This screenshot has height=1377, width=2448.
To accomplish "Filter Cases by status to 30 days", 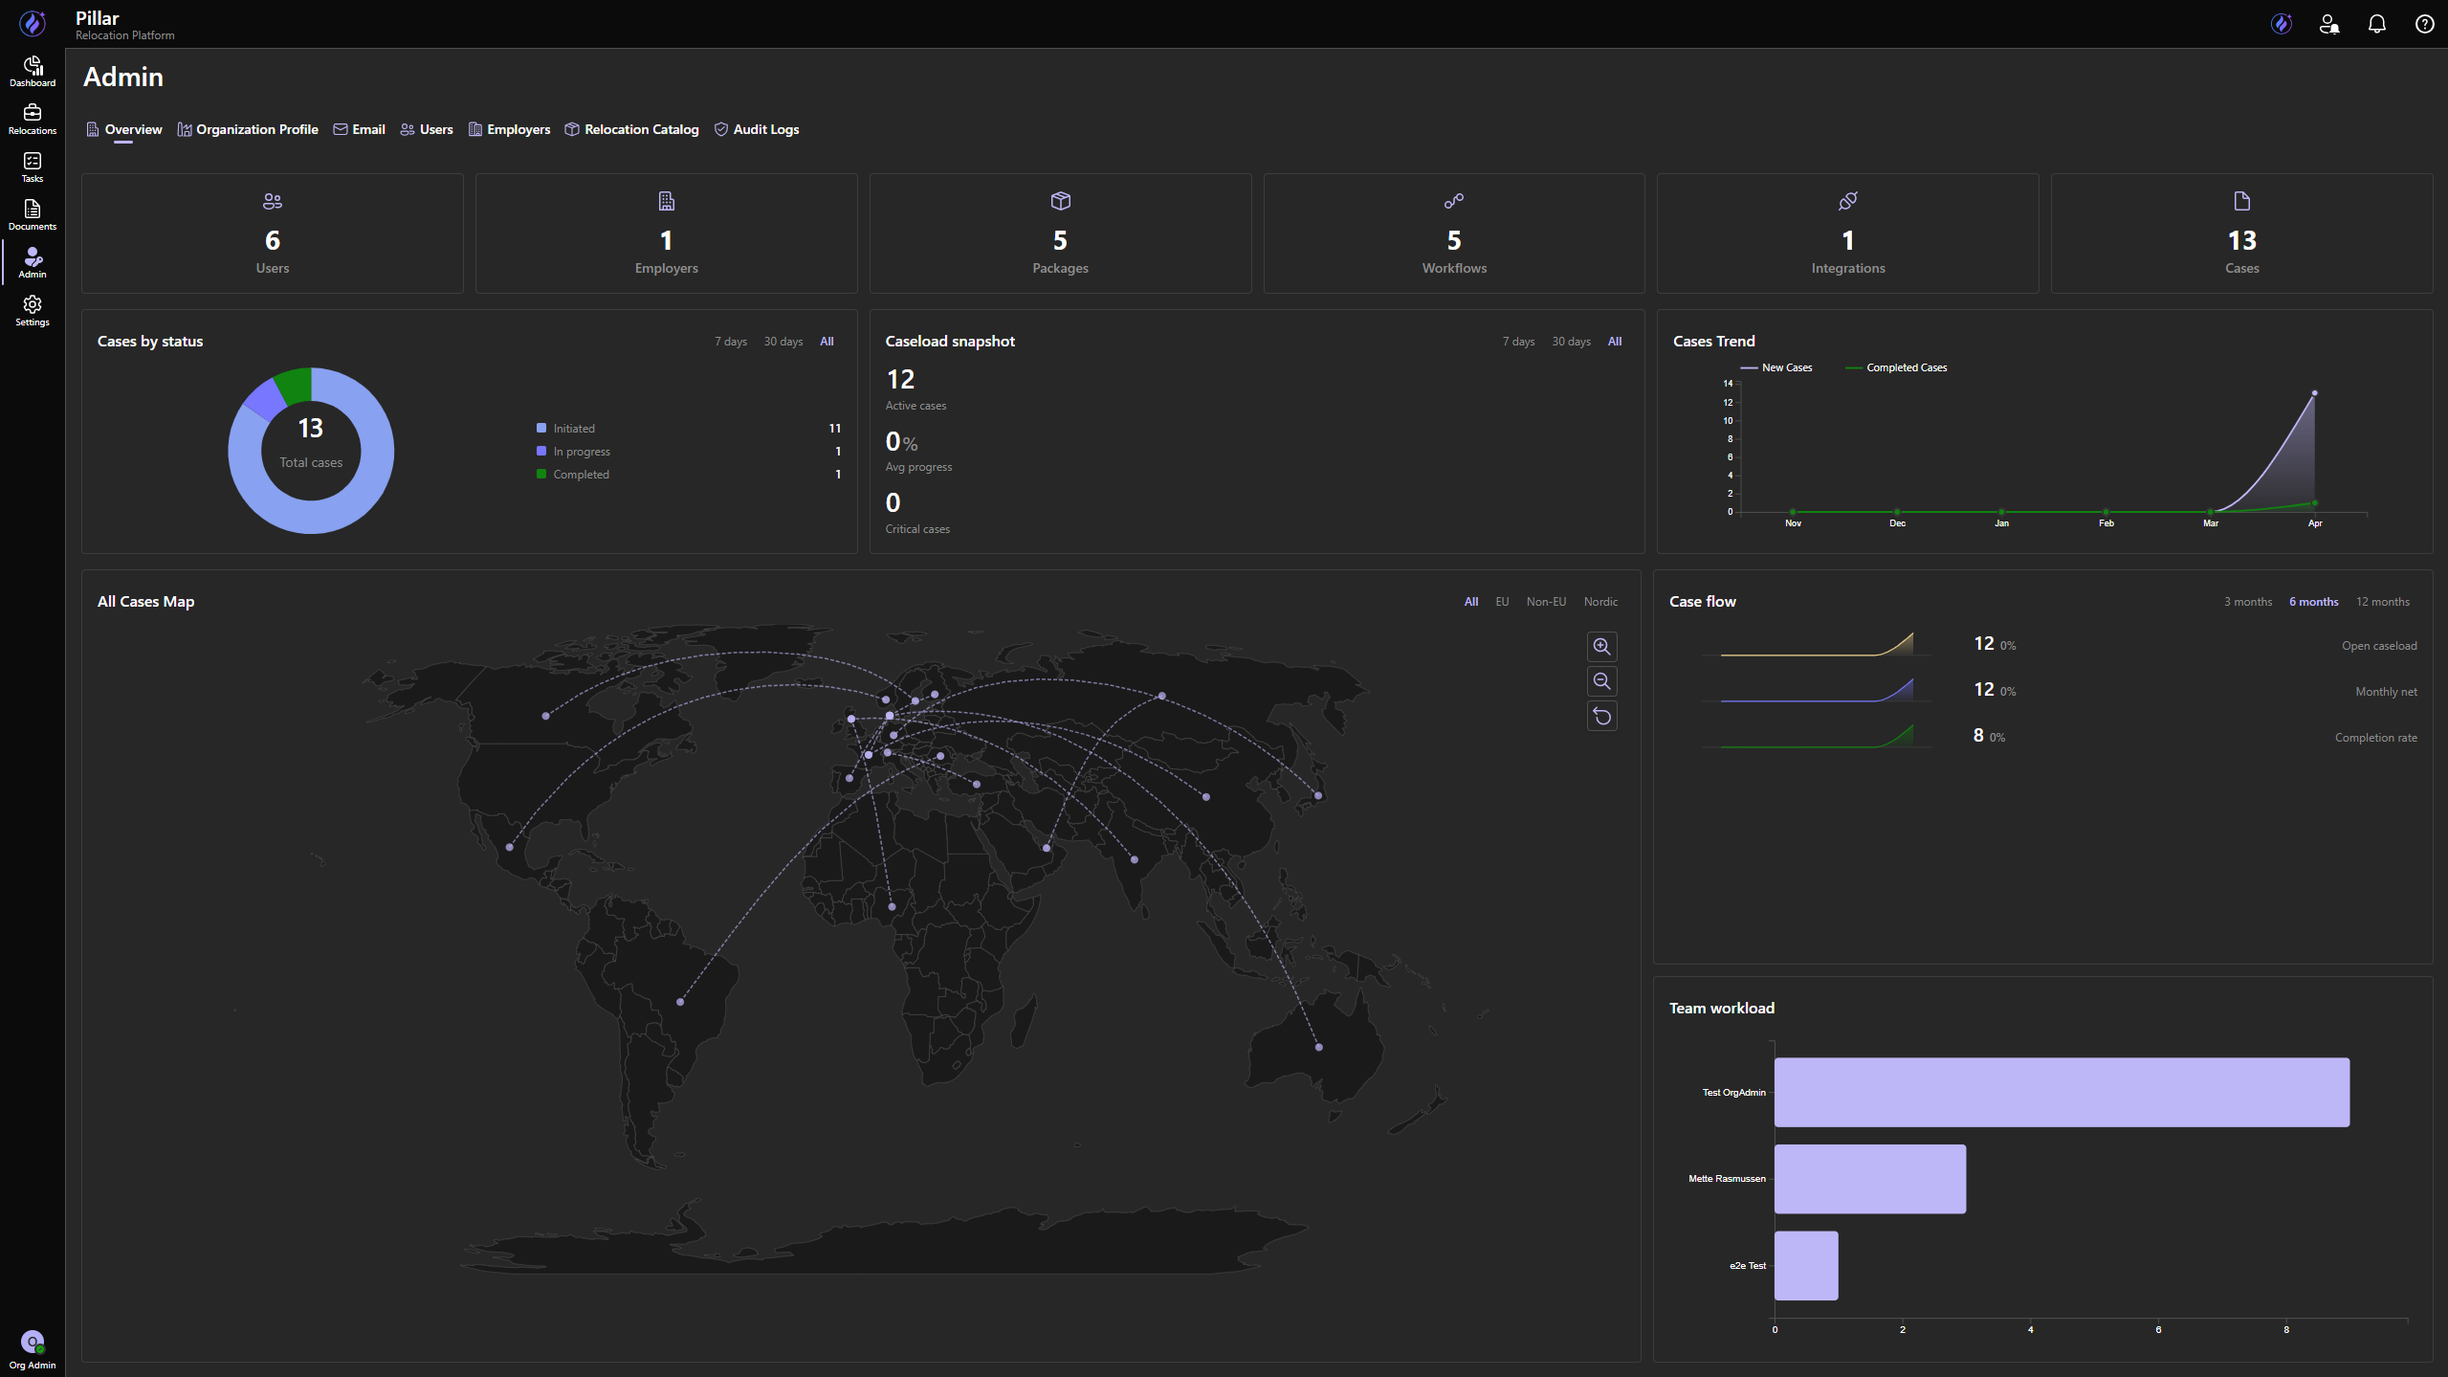I will pos(783,342).
